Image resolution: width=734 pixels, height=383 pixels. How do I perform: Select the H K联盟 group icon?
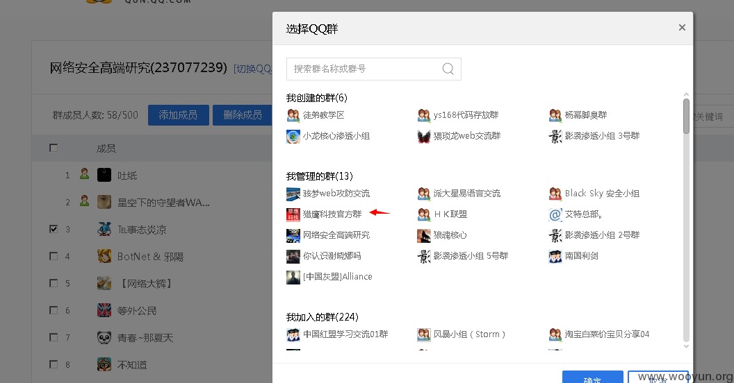click(423, 214)
